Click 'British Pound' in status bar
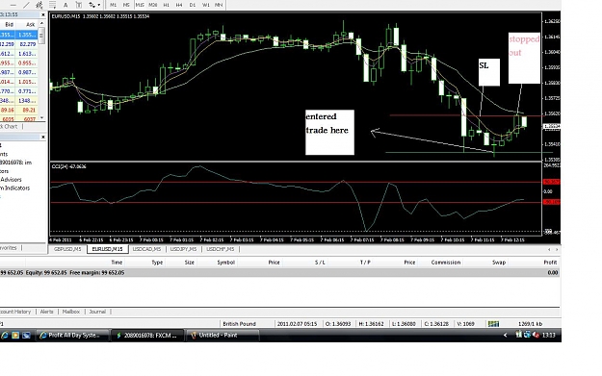The width and height of the screenshot is (602, 376). [239, 324]
